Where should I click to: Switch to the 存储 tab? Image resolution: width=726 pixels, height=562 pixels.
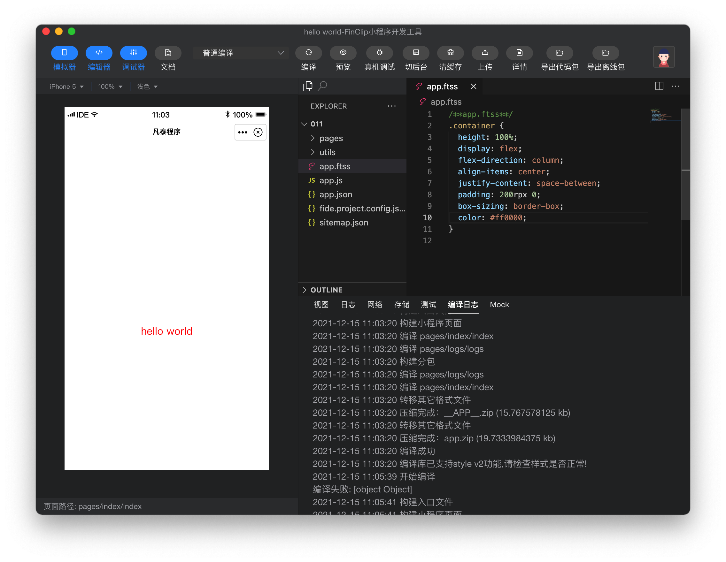402,305
